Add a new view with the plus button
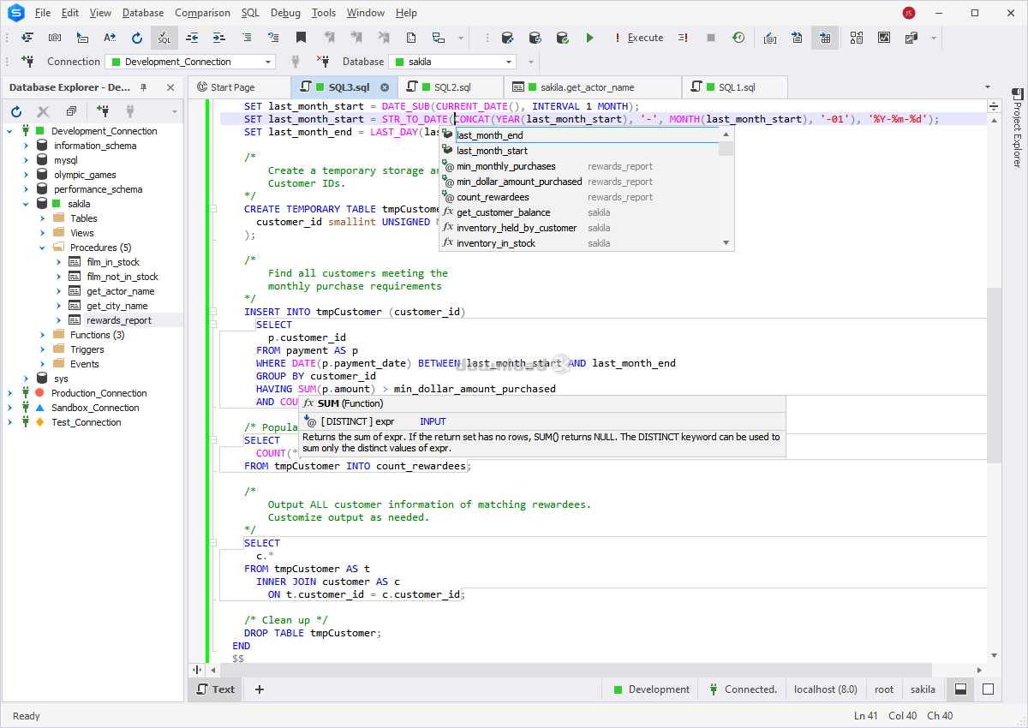The image size is (1028, 728). (260, 689)
